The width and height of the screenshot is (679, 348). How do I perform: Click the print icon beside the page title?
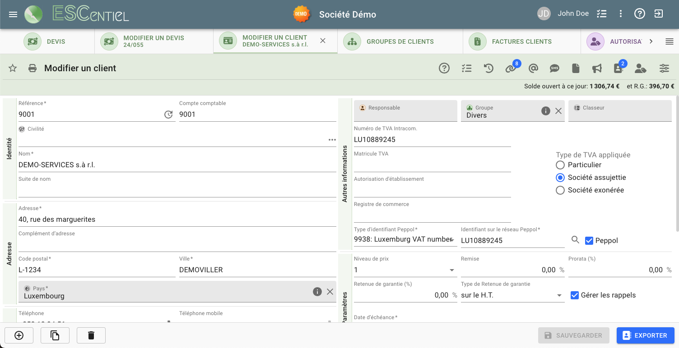point(33,69)
